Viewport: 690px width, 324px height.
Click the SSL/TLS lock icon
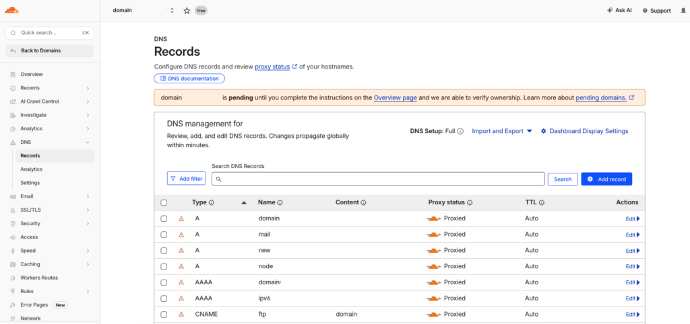(13, 210)
